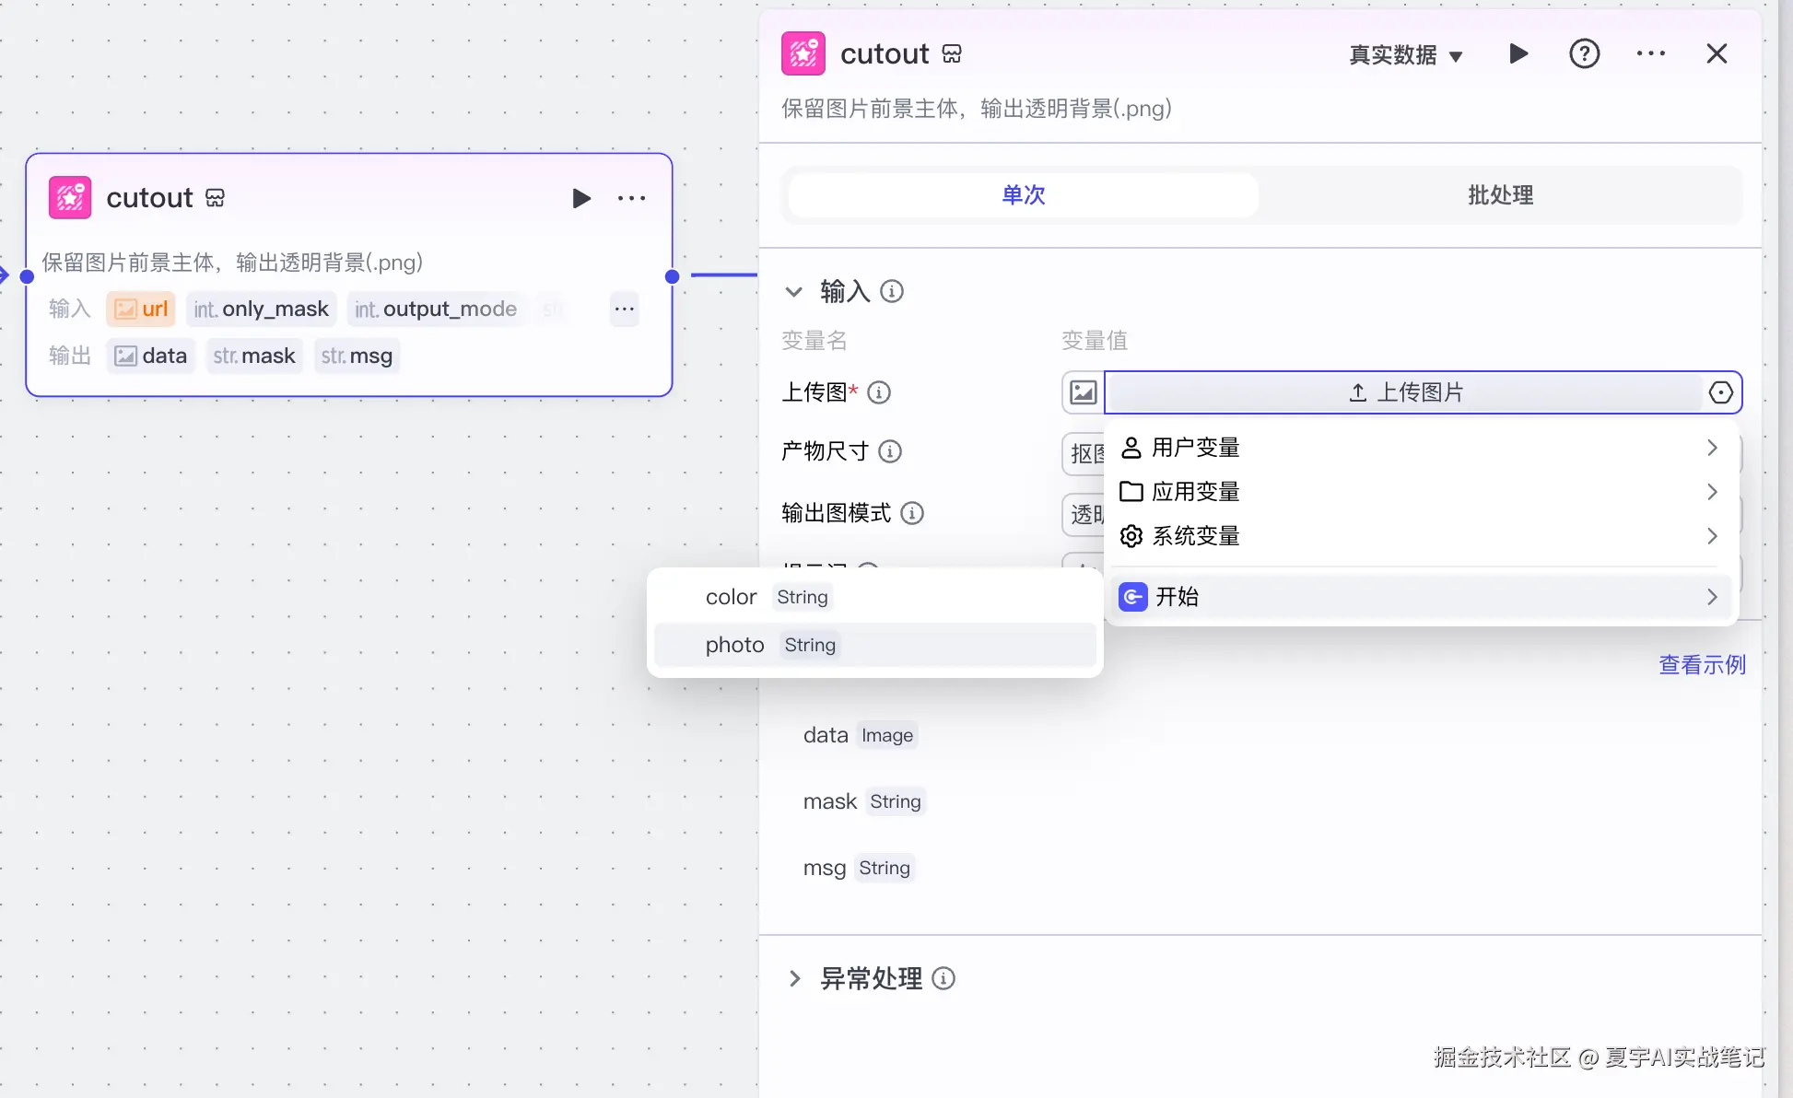This screenshot has height=1098, width=1793.
Task: Click the output_mode input tag on node
Action: pos(436,310)
